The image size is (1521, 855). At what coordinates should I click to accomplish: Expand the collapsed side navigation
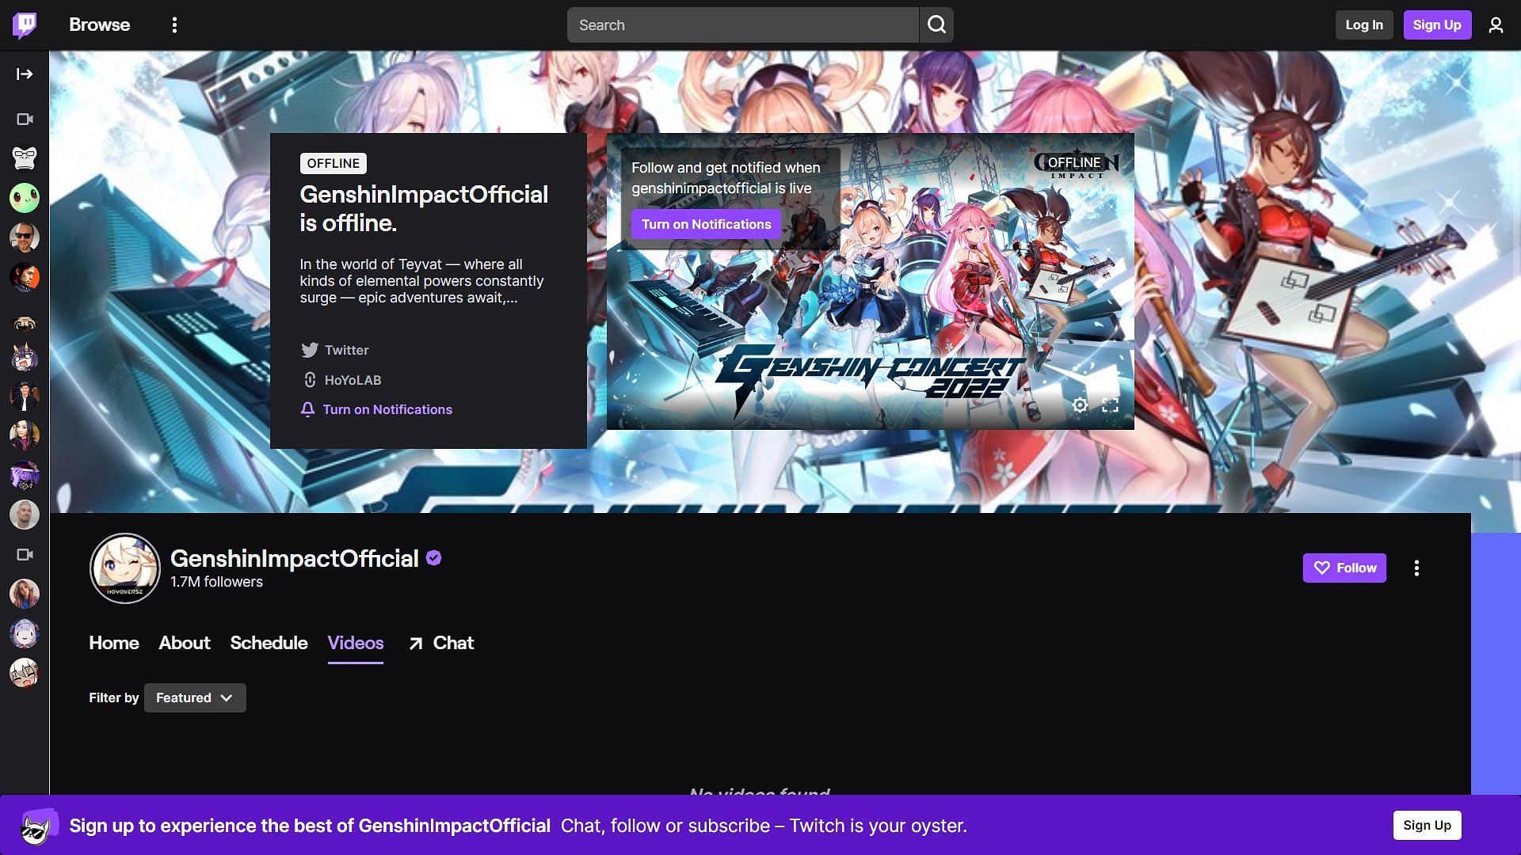point(25,74)
